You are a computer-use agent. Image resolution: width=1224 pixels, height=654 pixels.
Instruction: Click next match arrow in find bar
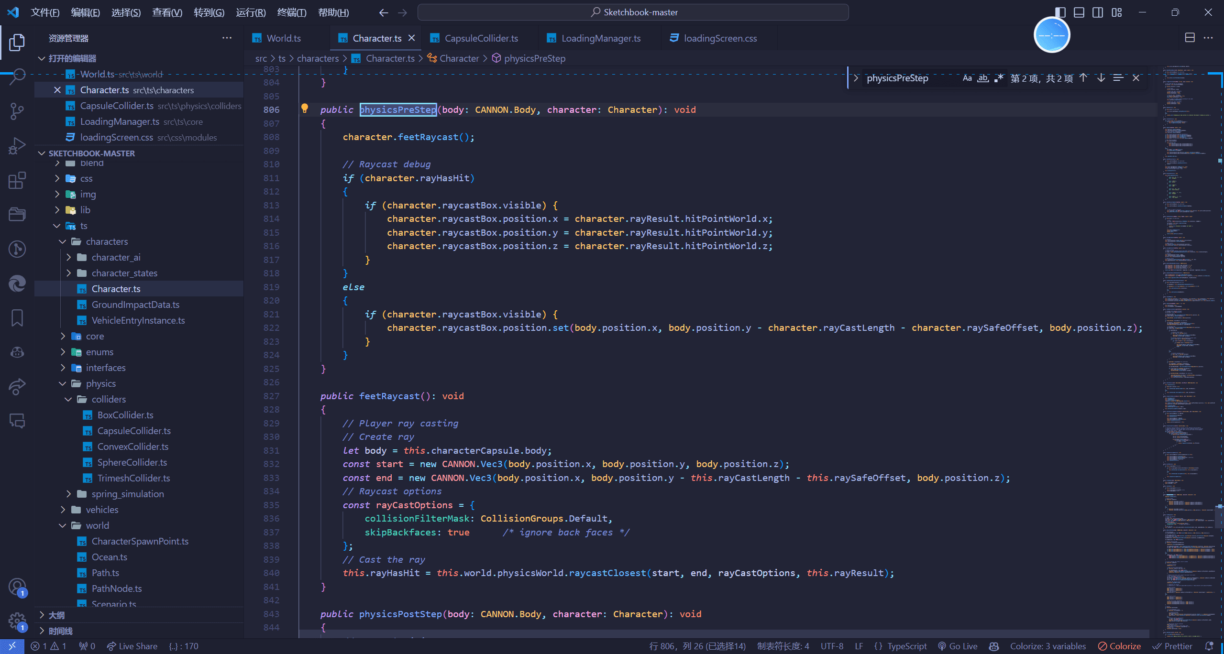[x=1100, y=78]
